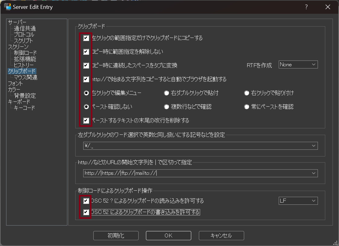This screenshot has height=246, width=339.
Task: Select 常にペーストを確認 radio option
Action: pyautogui.click(x=247, y=107)
